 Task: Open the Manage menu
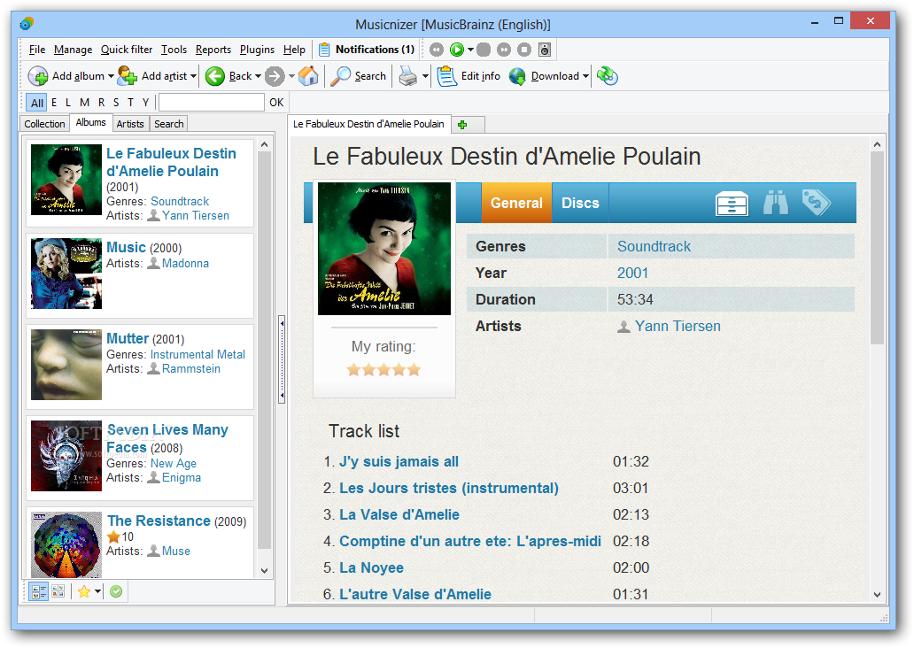73,50
